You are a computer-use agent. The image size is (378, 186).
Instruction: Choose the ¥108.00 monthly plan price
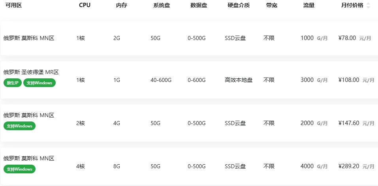tap(349, 80)
